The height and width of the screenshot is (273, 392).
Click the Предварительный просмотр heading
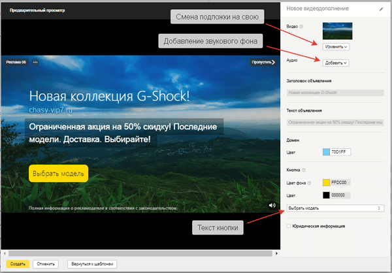pyautogui.click(x=37, y=10)
